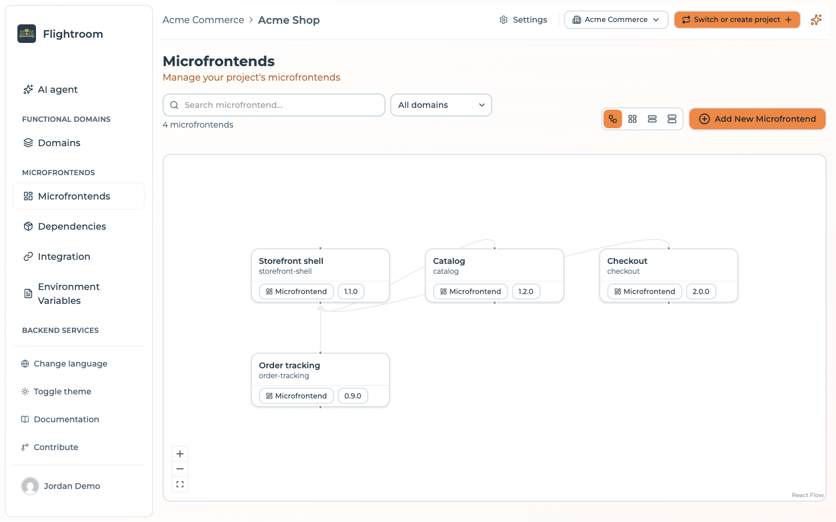
Task: Expand Acme Commerce organization dropdown
Action: point(616,20)
